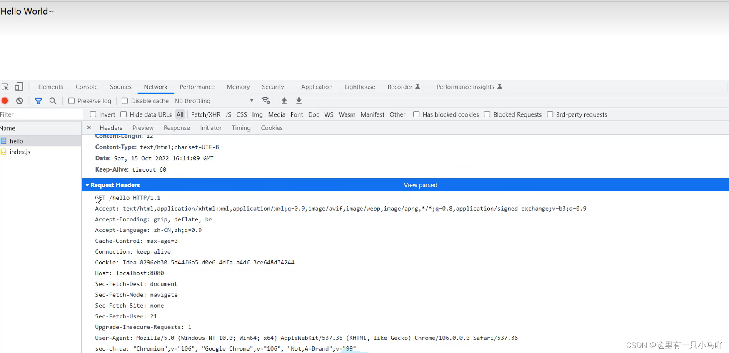The height and width of the screenshot is (353, 729).
Task: Clear the network log
Action: 20,101
